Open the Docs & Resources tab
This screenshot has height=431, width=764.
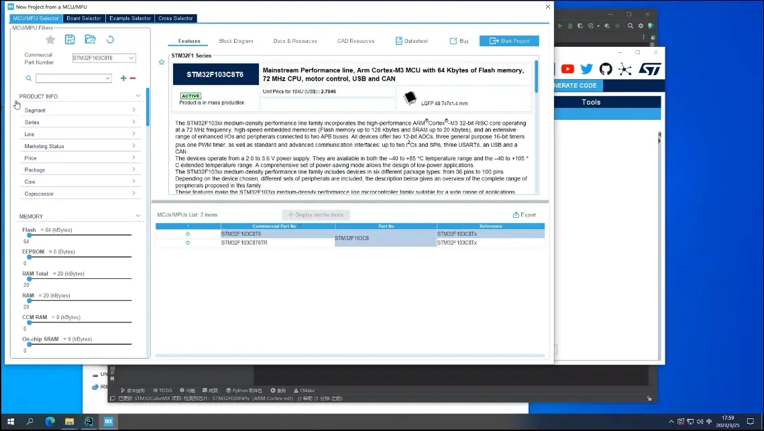pyautogui.click(x=294, y=41)
